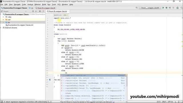Close the Enum & wrapper class.kt tab
183x103 pixels.
tap(68, 11)
